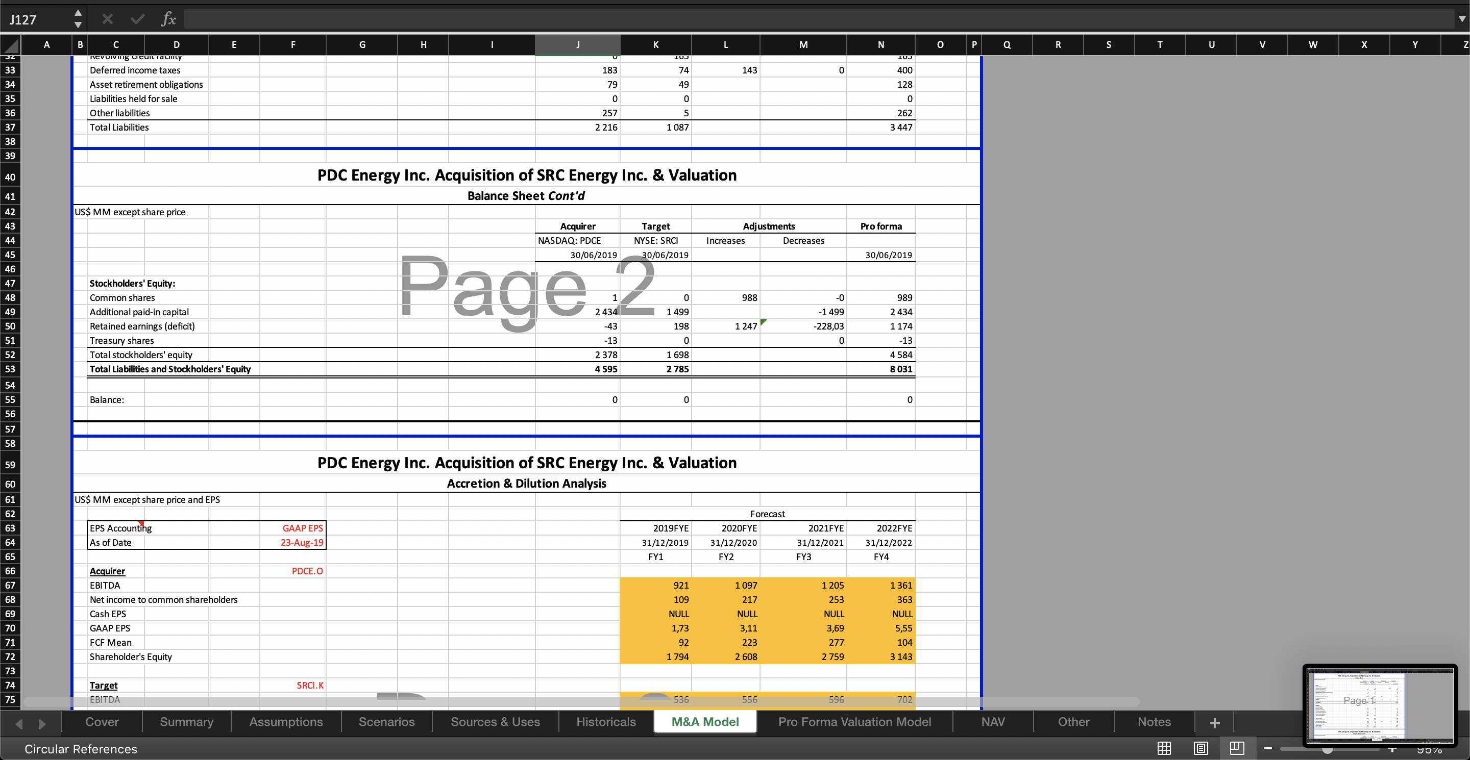Click Circular References in status bar
1470x760 pixels.
81,749
